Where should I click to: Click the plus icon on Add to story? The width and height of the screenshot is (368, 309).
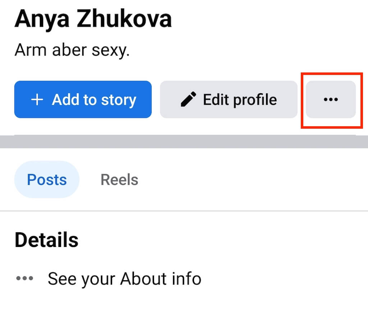pos(37,100)
